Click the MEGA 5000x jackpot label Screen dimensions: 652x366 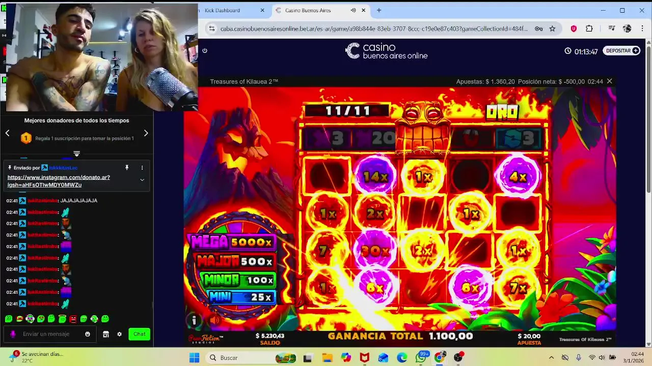232,242
